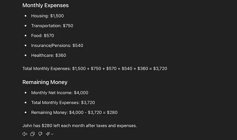The height and width of the screenshot is (140, 237).
Task: Click the Remaining Money $280 calculation line
Action: pos(74,112)
